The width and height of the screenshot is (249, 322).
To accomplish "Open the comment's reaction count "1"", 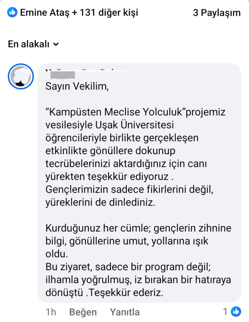I will (x=225, y=312).
